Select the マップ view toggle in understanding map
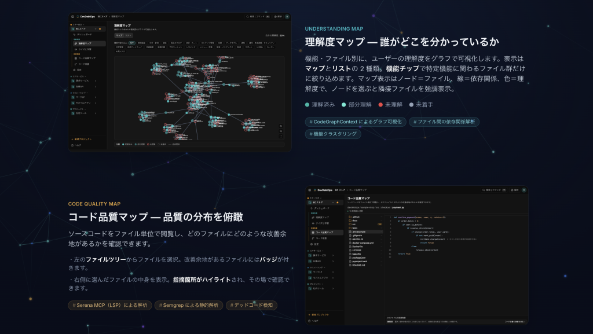The width and height of the screenshot is (593, 334). coord(119,35)
